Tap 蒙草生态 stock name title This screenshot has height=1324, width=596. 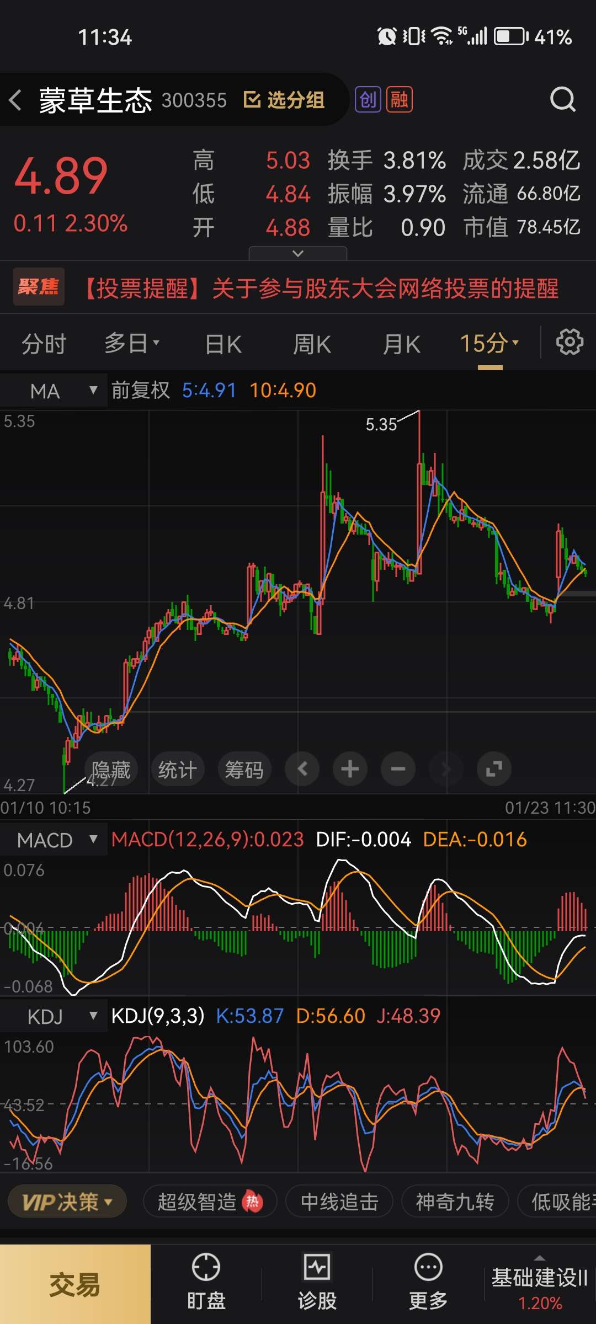coord(95,100)
